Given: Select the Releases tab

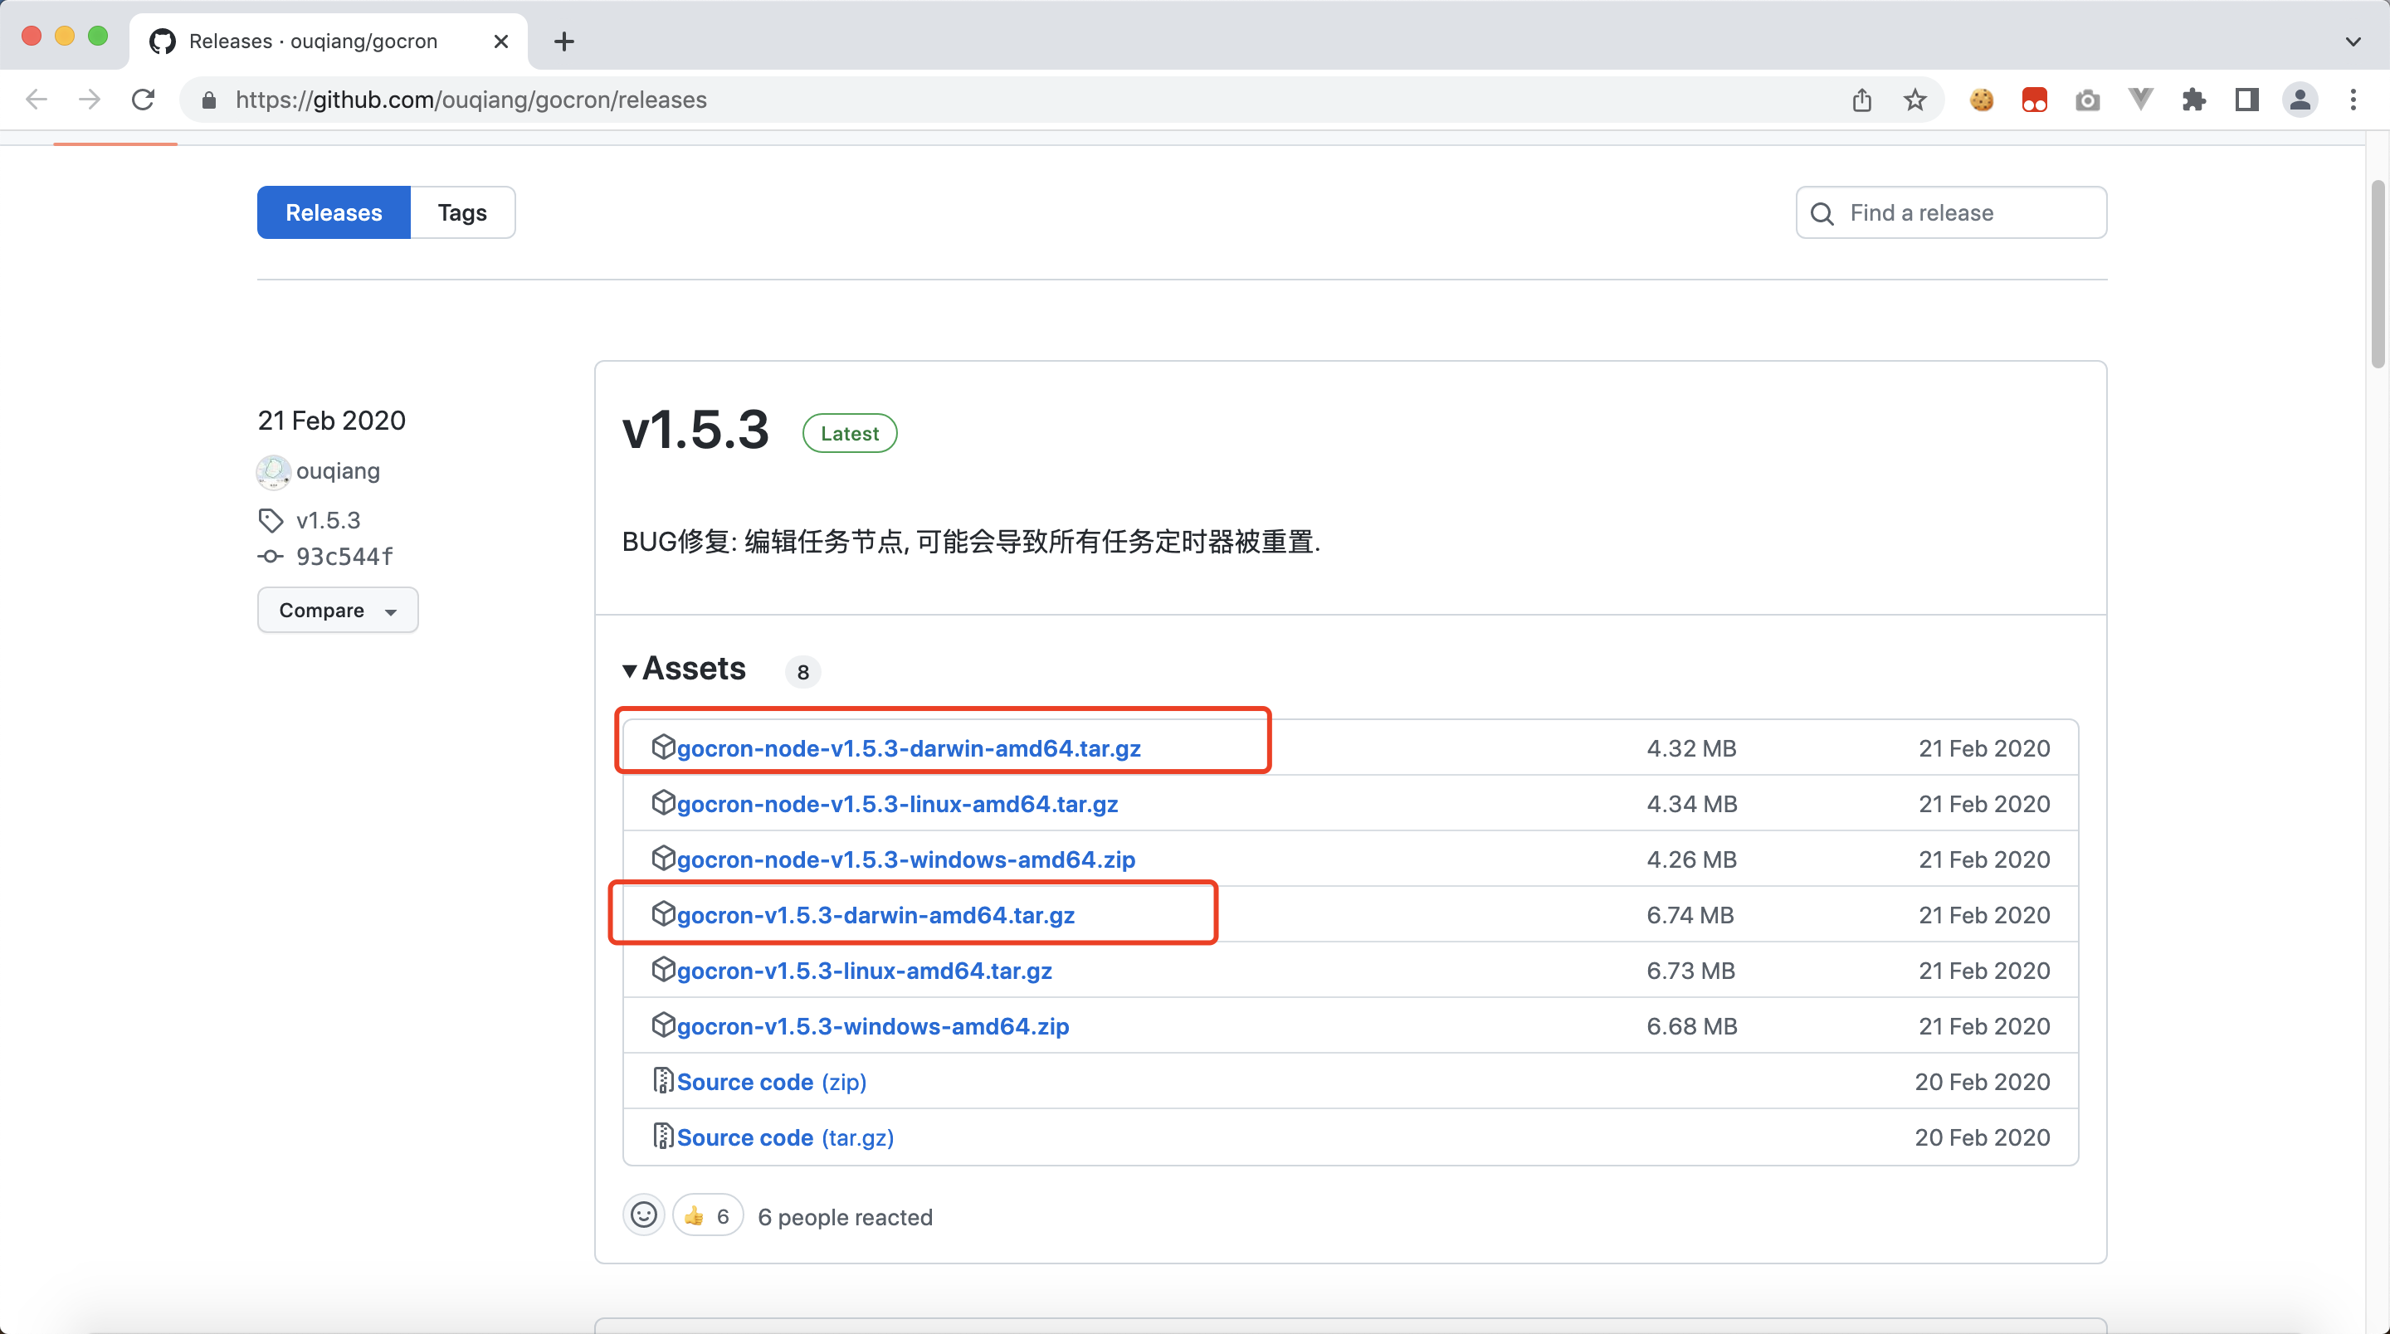Looking at the screenshot, I should 333,212.
